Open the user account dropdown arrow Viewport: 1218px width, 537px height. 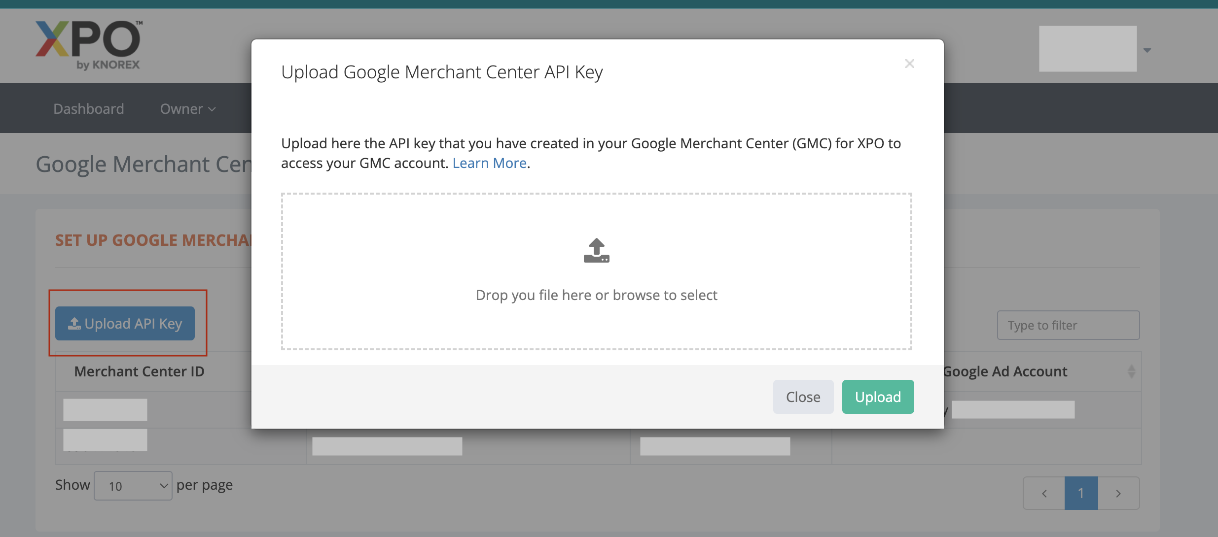(1147, 50)
